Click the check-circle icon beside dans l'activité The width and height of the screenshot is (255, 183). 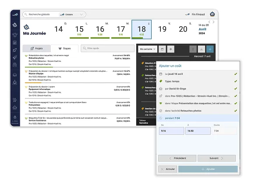click(161, 111)
